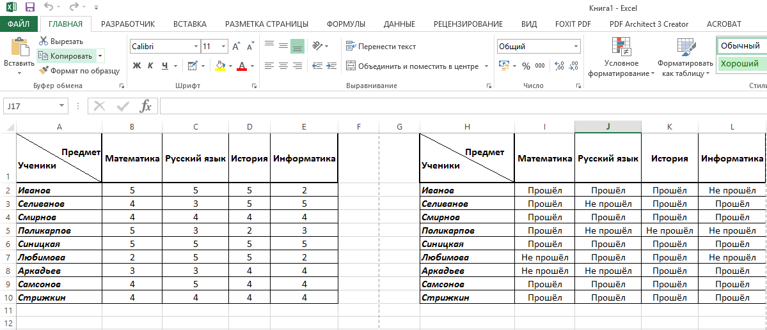
Task: Click into the formula bar field
Action: coord(463,106)
